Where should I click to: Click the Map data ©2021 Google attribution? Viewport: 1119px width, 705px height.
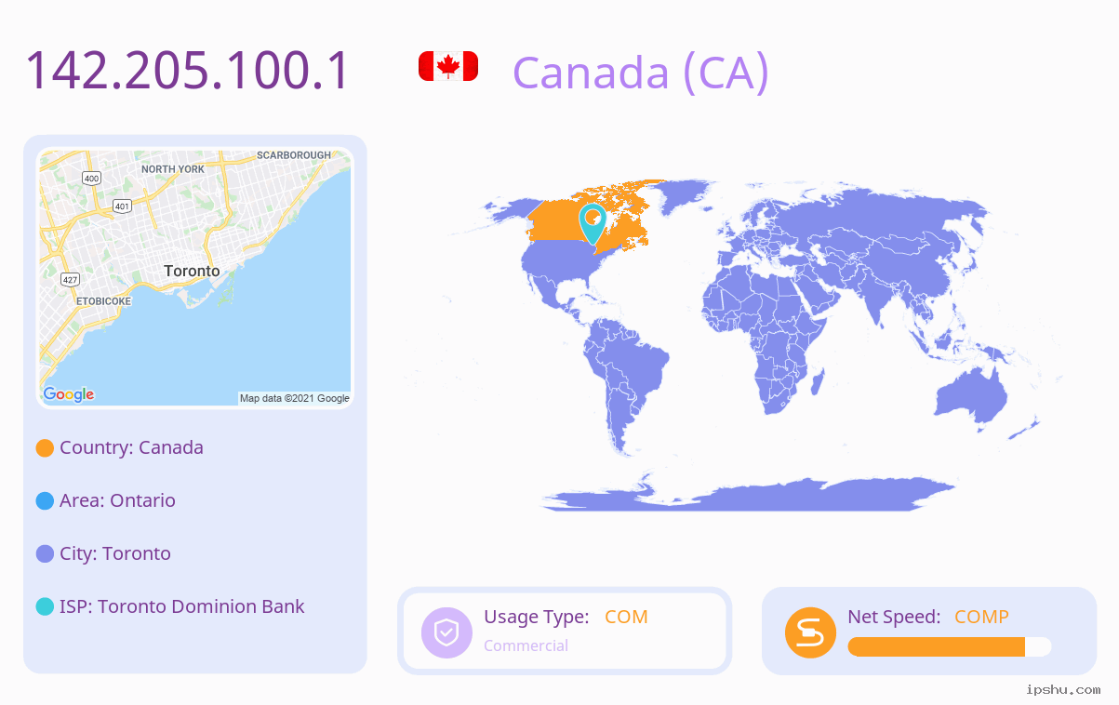[295, 398]
